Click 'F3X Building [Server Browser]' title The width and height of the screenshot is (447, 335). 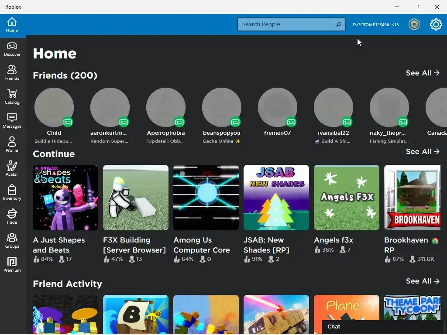[134, 245]
